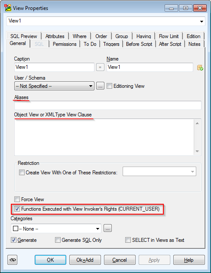Switch to the Having tab
The width and height of the screenshot is (211, 273).
click(144, 36)
